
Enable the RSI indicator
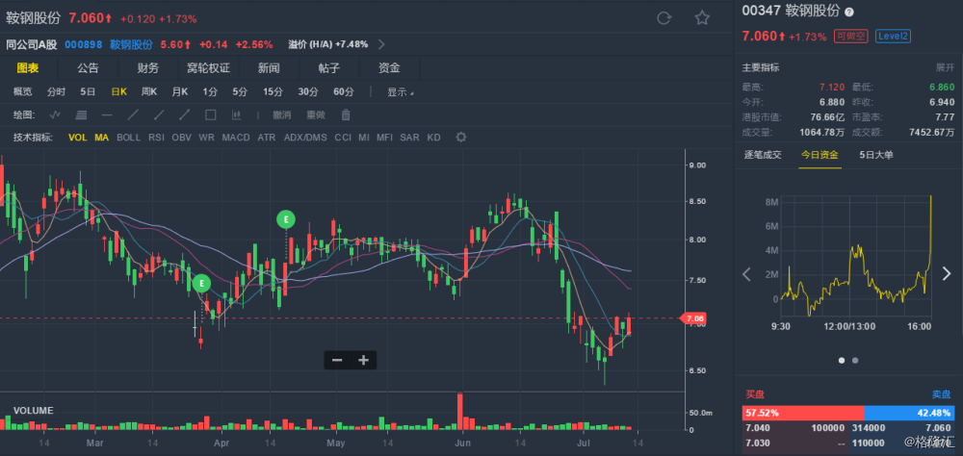pos(156,138)
